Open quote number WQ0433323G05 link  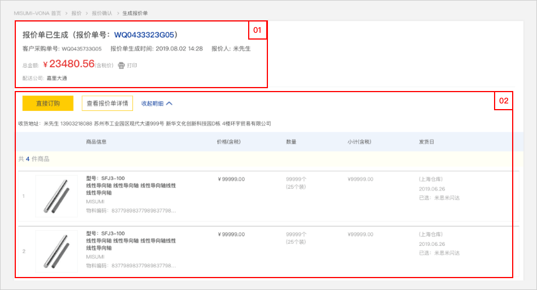(x=146, y=35)
